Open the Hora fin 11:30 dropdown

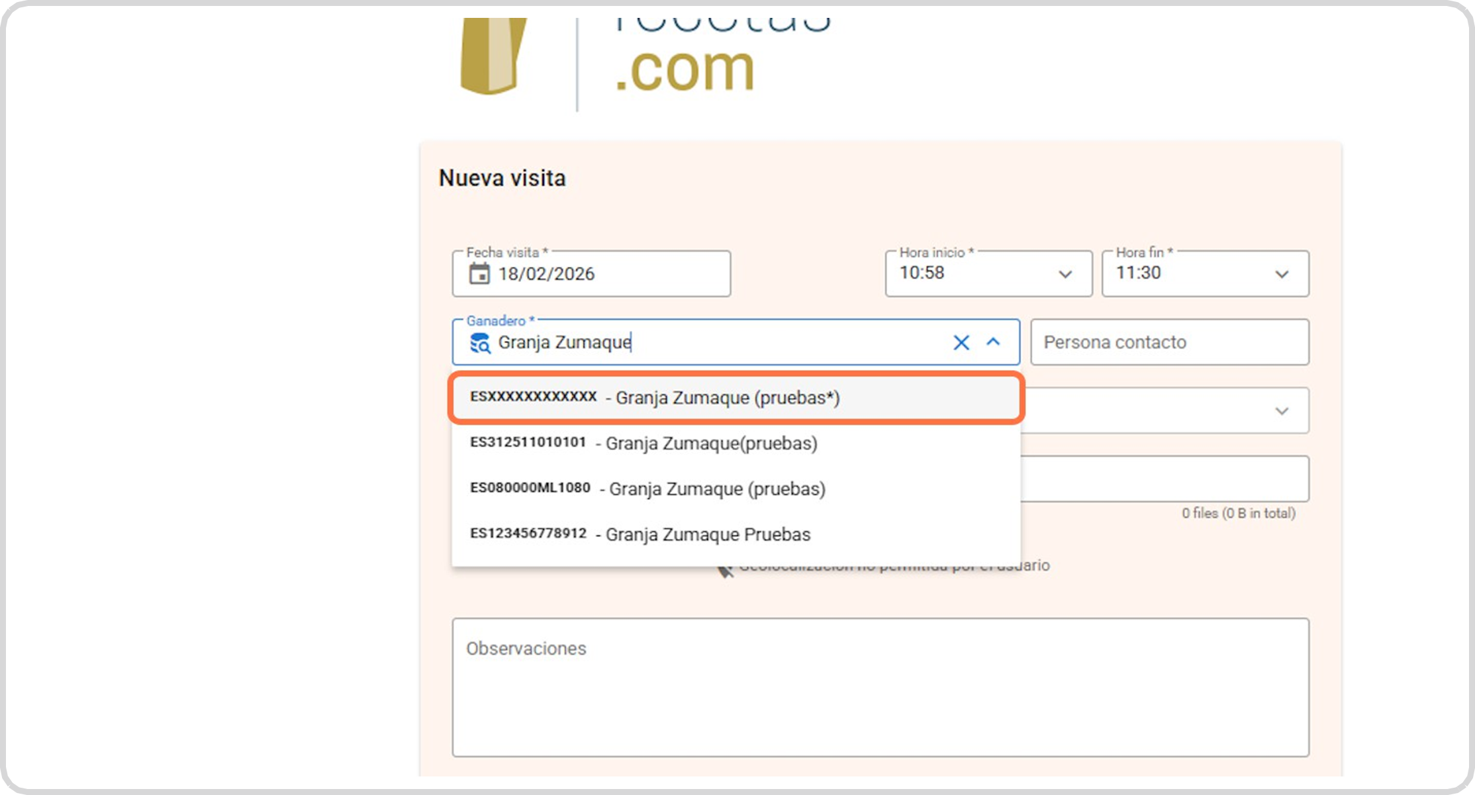coord(1282,274)
